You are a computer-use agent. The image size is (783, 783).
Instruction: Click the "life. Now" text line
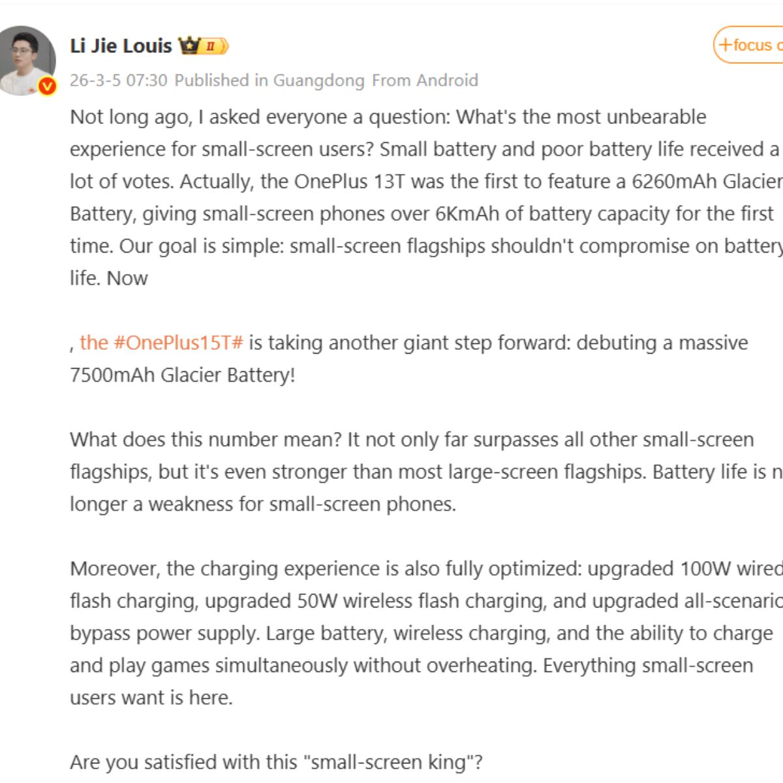click(x=109, y=279)
